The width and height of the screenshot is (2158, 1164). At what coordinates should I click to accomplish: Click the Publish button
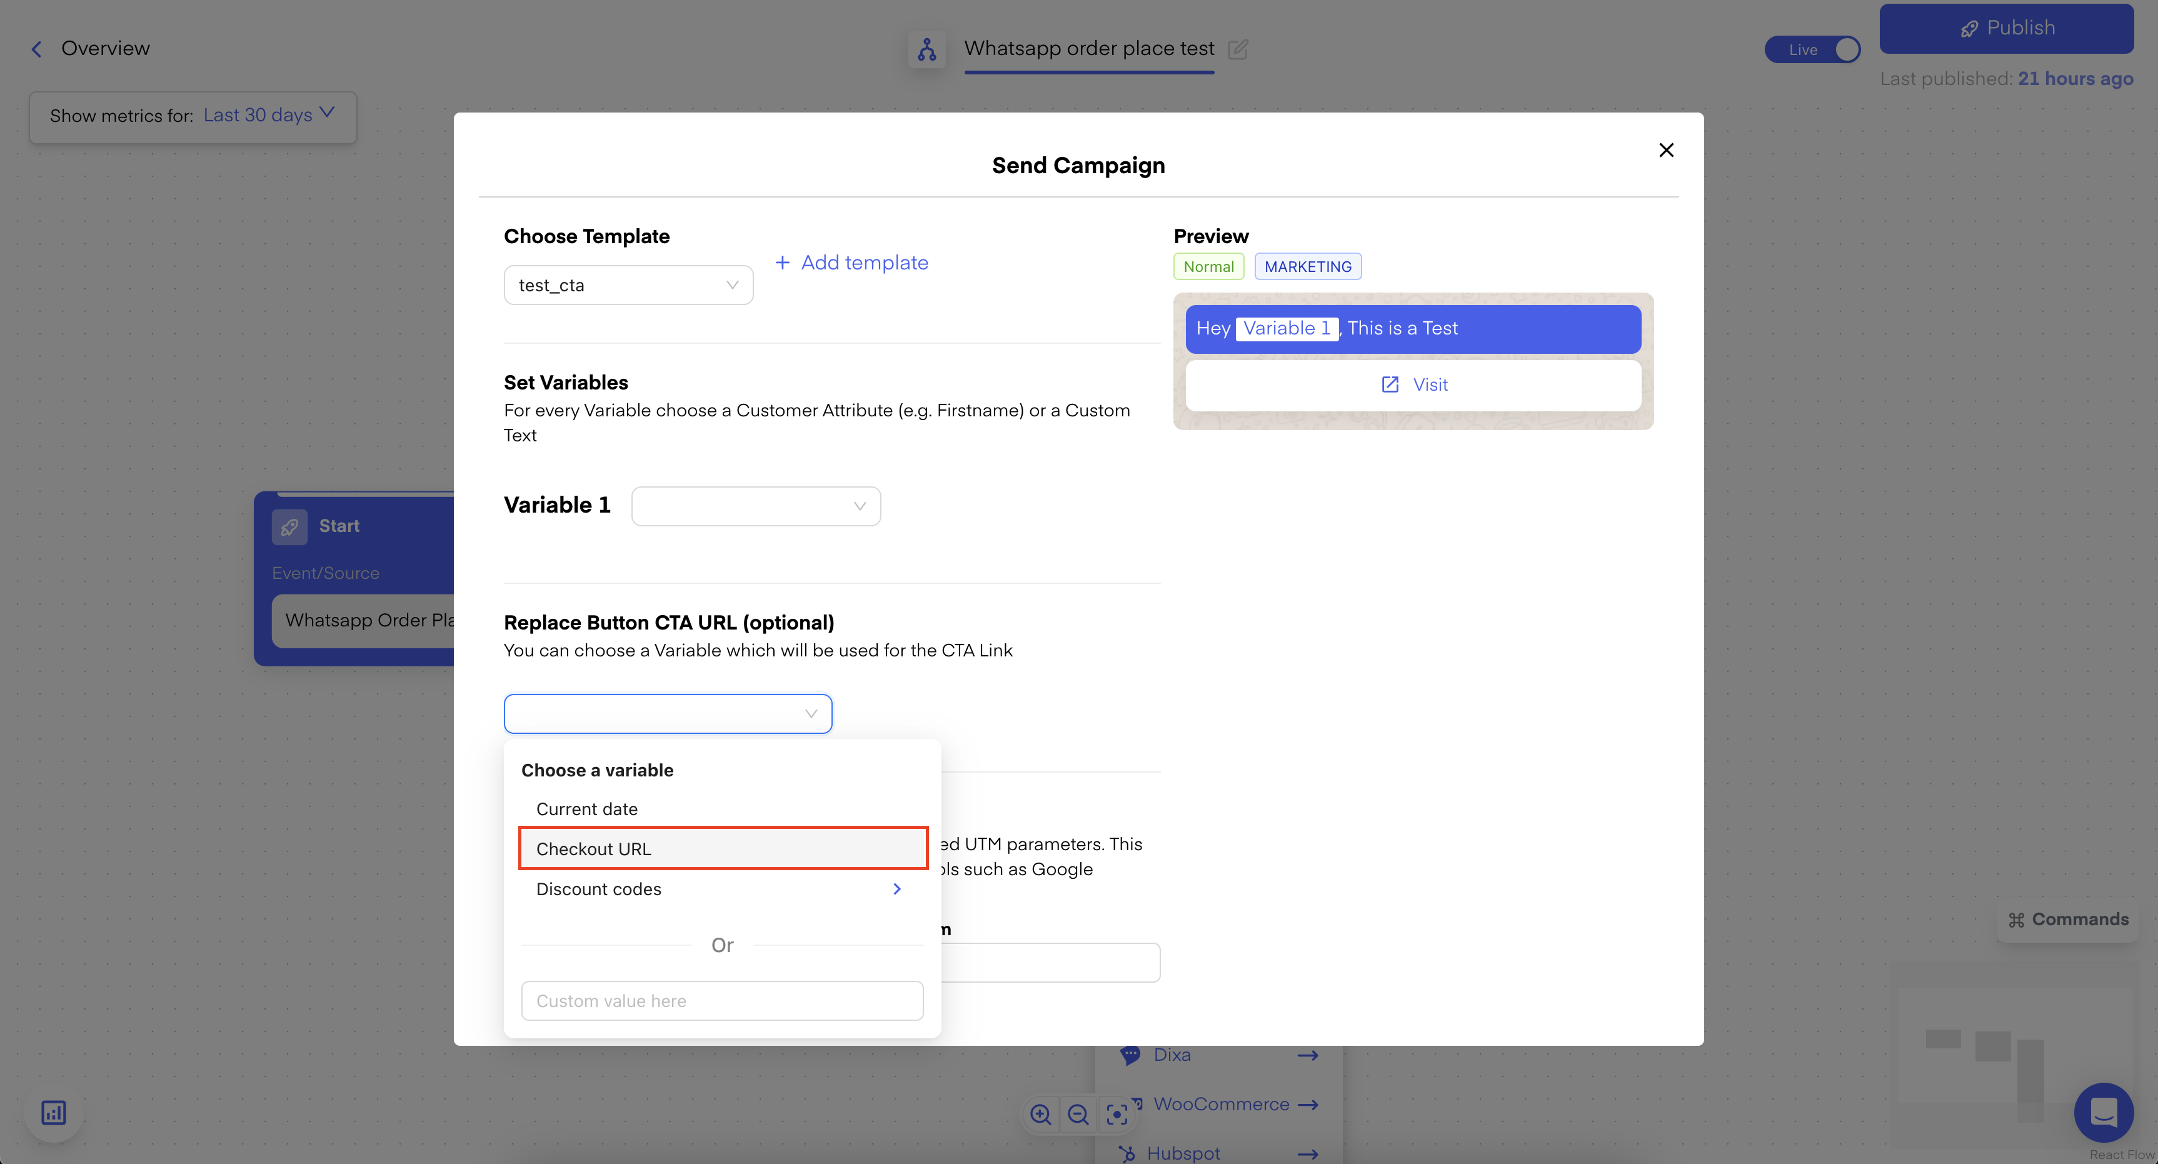(x=2005, y=29)
